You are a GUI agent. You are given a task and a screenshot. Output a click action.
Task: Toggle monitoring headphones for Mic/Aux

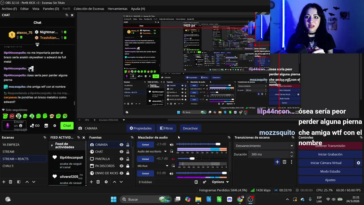[173, 166]
